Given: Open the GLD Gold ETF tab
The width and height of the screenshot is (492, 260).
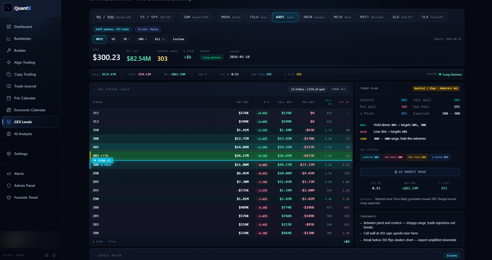Looking at the screenshot, I should click(x=403, y=17).
